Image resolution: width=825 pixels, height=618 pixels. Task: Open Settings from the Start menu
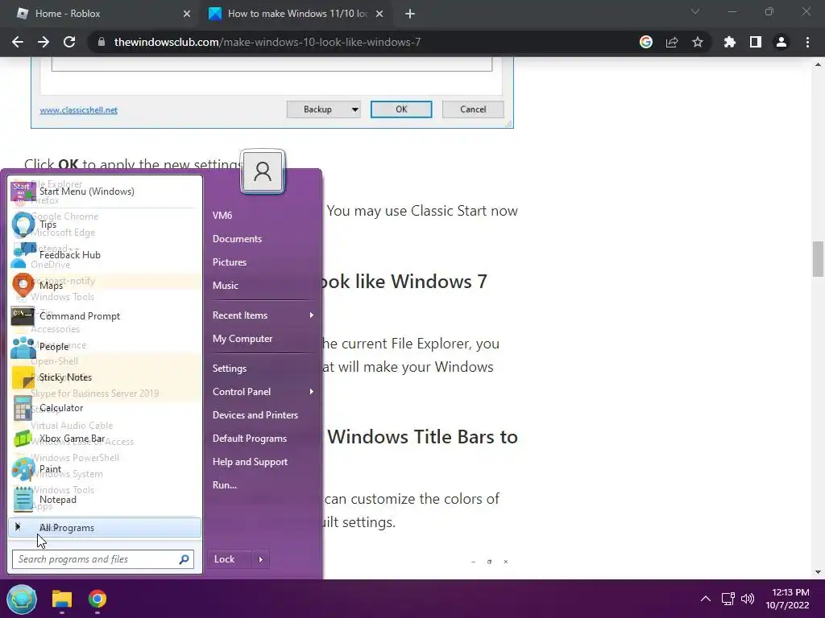click(230, 369)
